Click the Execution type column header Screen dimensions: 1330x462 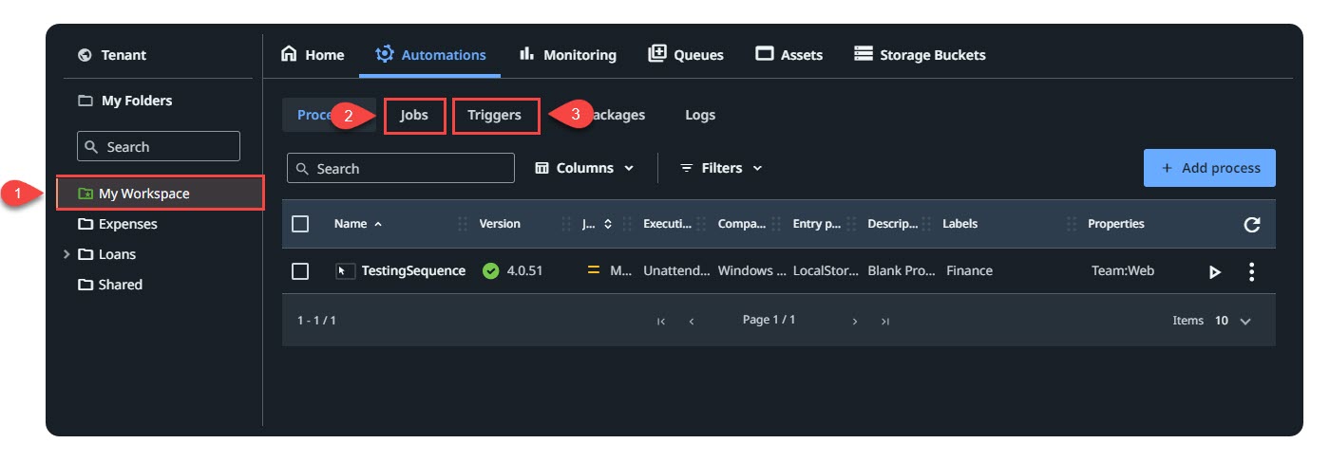(x=668, y=224)
